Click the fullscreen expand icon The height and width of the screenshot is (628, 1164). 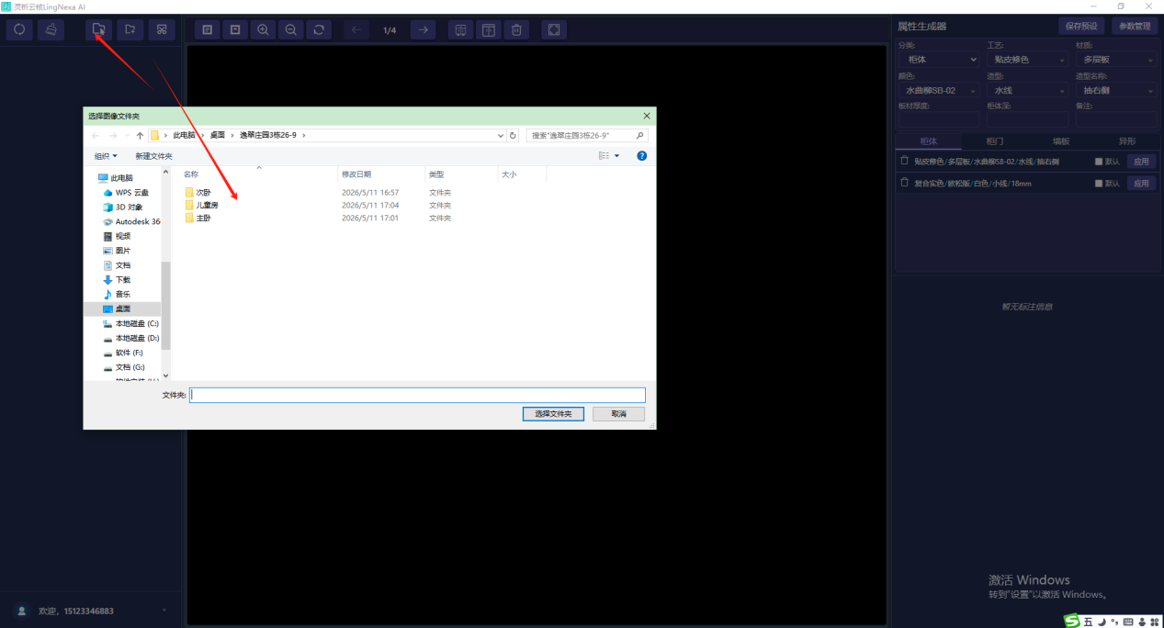554,30
